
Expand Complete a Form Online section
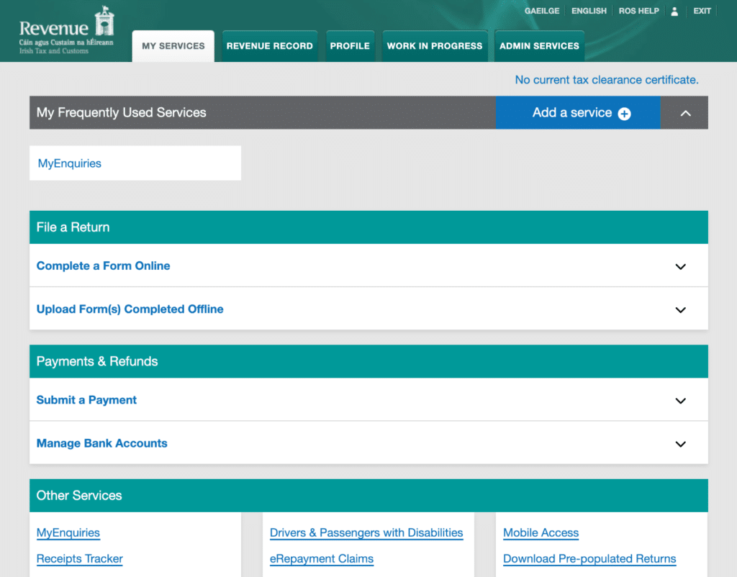tap(680, 266)
